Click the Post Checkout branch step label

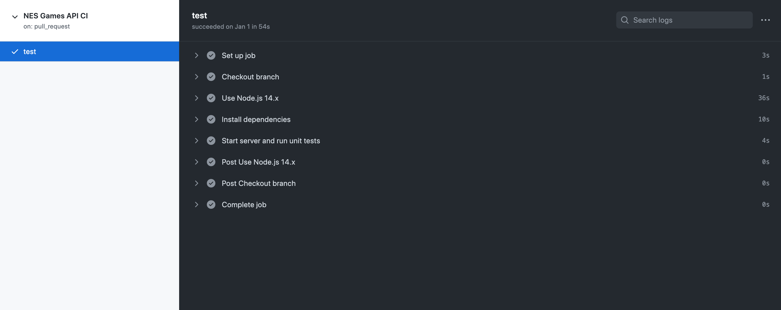(258, 183)
